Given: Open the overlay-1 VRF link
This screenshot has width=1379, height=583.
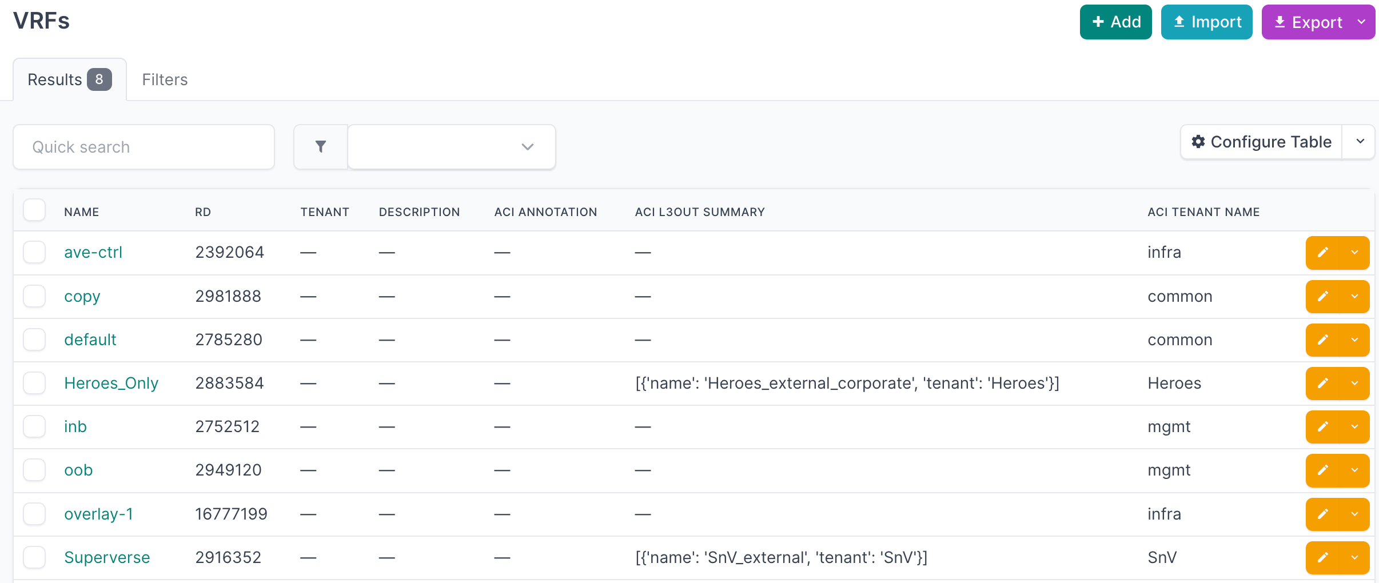Looking at the screenshot, I should point(98,514).
